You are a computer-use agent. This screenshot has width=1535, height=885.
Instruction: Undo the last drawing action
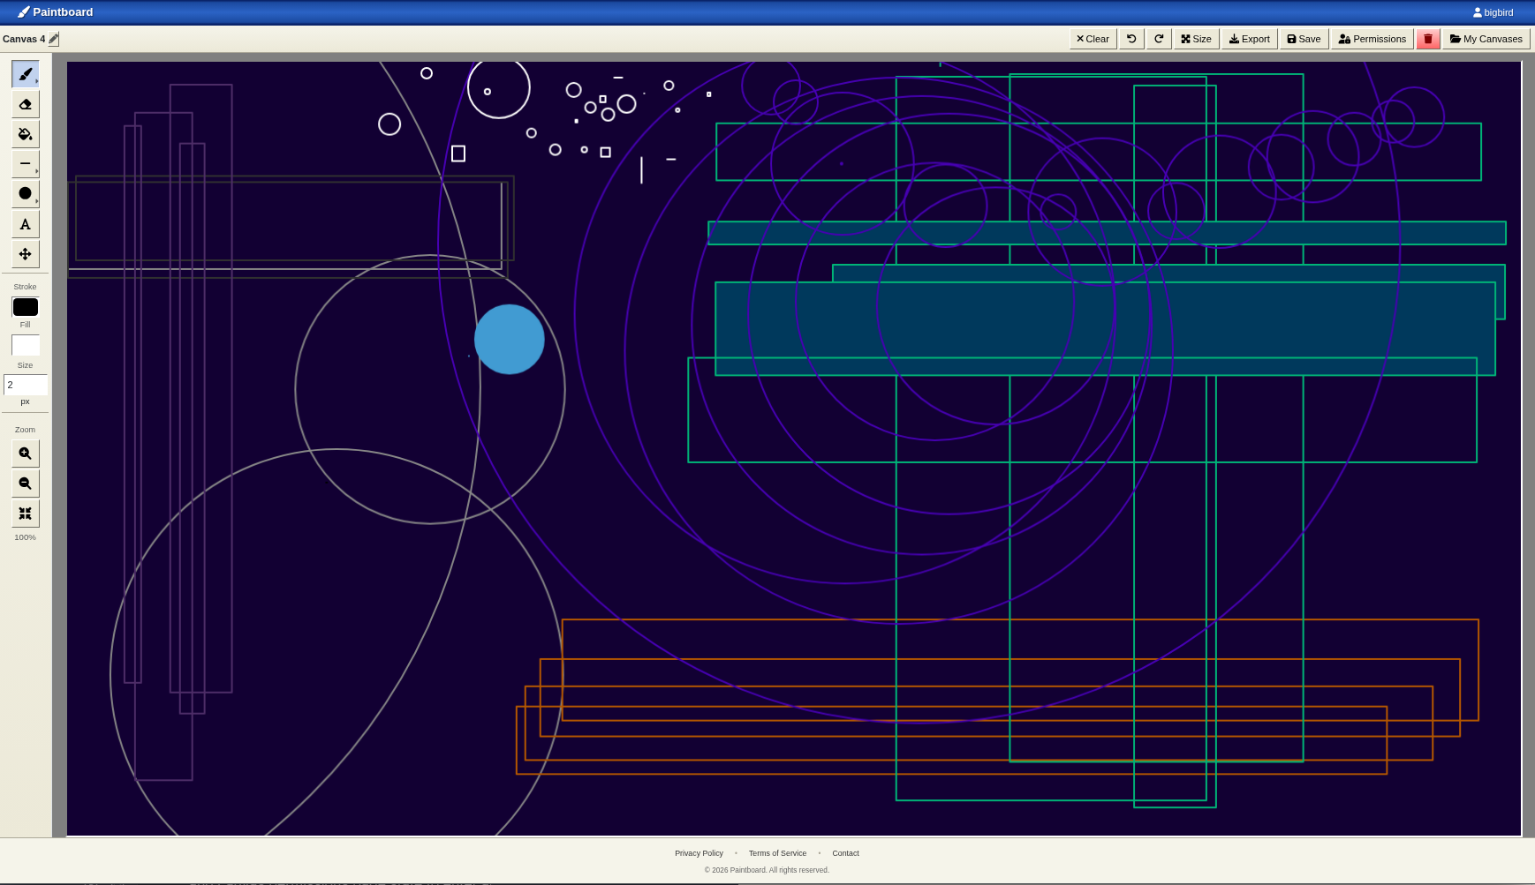tap(1130, 39)
